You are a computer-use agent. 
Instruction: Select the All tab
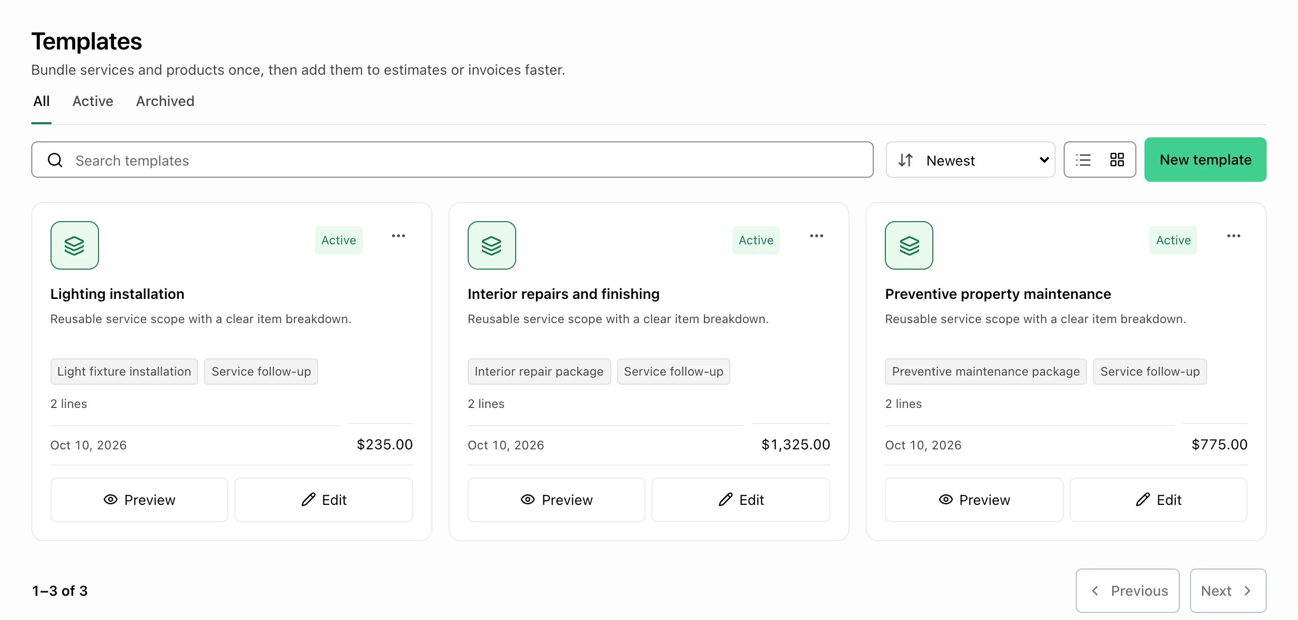click(41, 101)
